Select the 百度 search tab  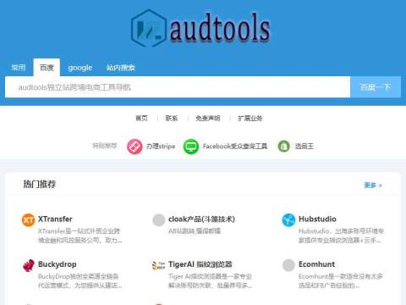click(47, 68)
